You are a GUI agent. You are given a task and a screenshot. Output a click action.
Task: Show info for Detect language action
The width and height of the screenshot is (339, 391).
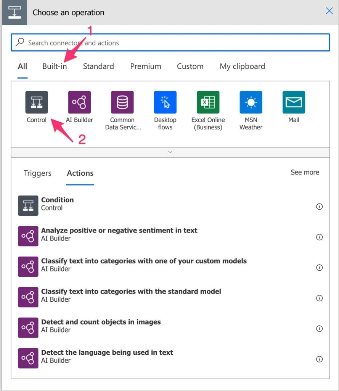(320, 359)
